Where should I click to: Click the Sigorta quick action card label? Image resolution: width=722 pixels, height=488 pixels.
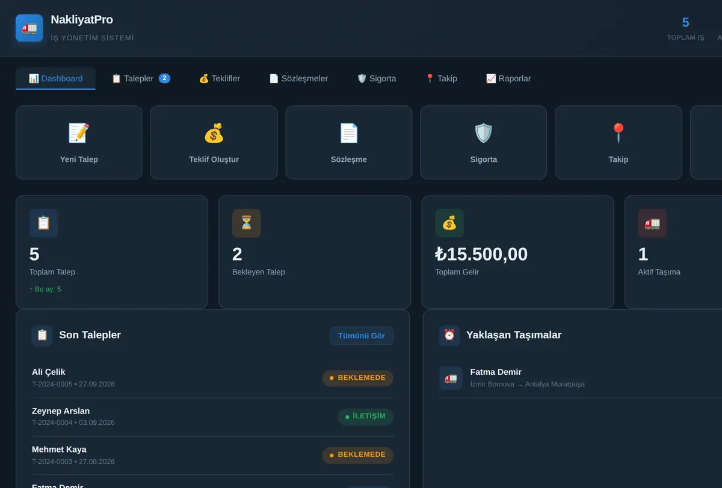pos(484,159)
